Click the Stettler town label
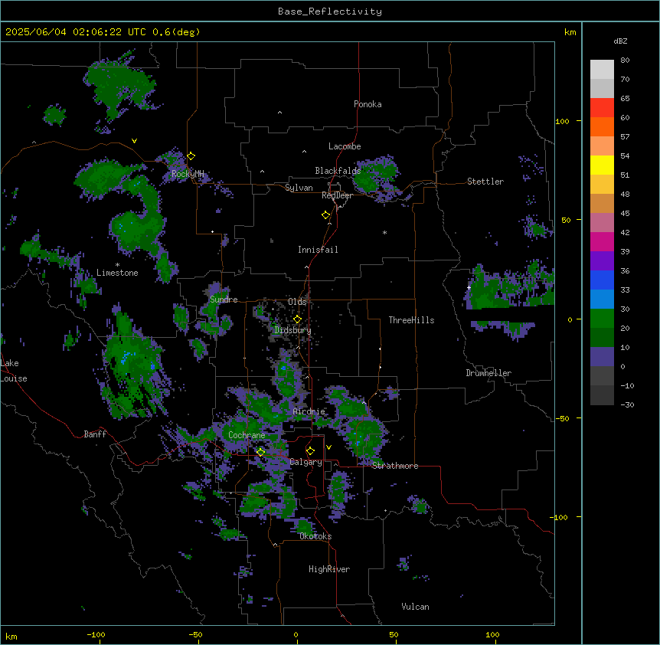The width and height of the screenshot is (660, 645). tap(485, 182)
